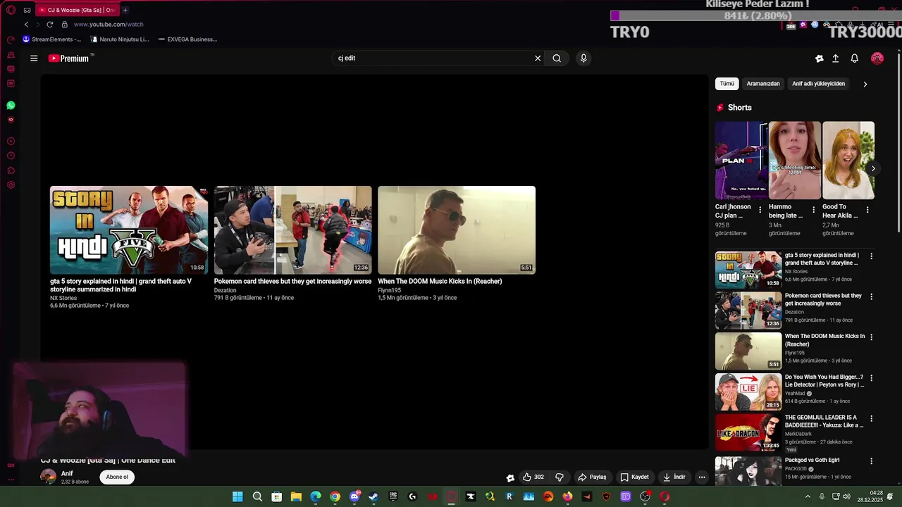902x507 pixels.
Task: Open Steam from the taskbar
Action: click(x=373, y=496)
